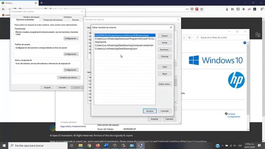
Task: Open Seguridad y mantenimiento link
Action: [x=73, y=126]
